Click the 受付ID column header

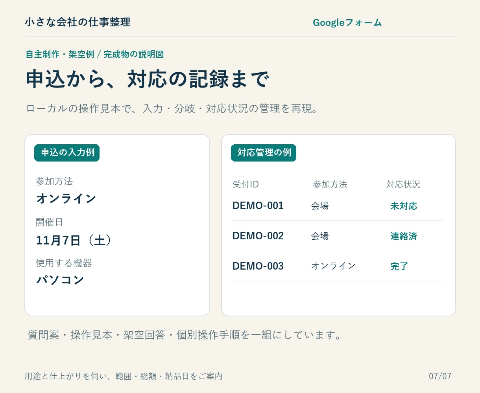click(x=246, y=184)
